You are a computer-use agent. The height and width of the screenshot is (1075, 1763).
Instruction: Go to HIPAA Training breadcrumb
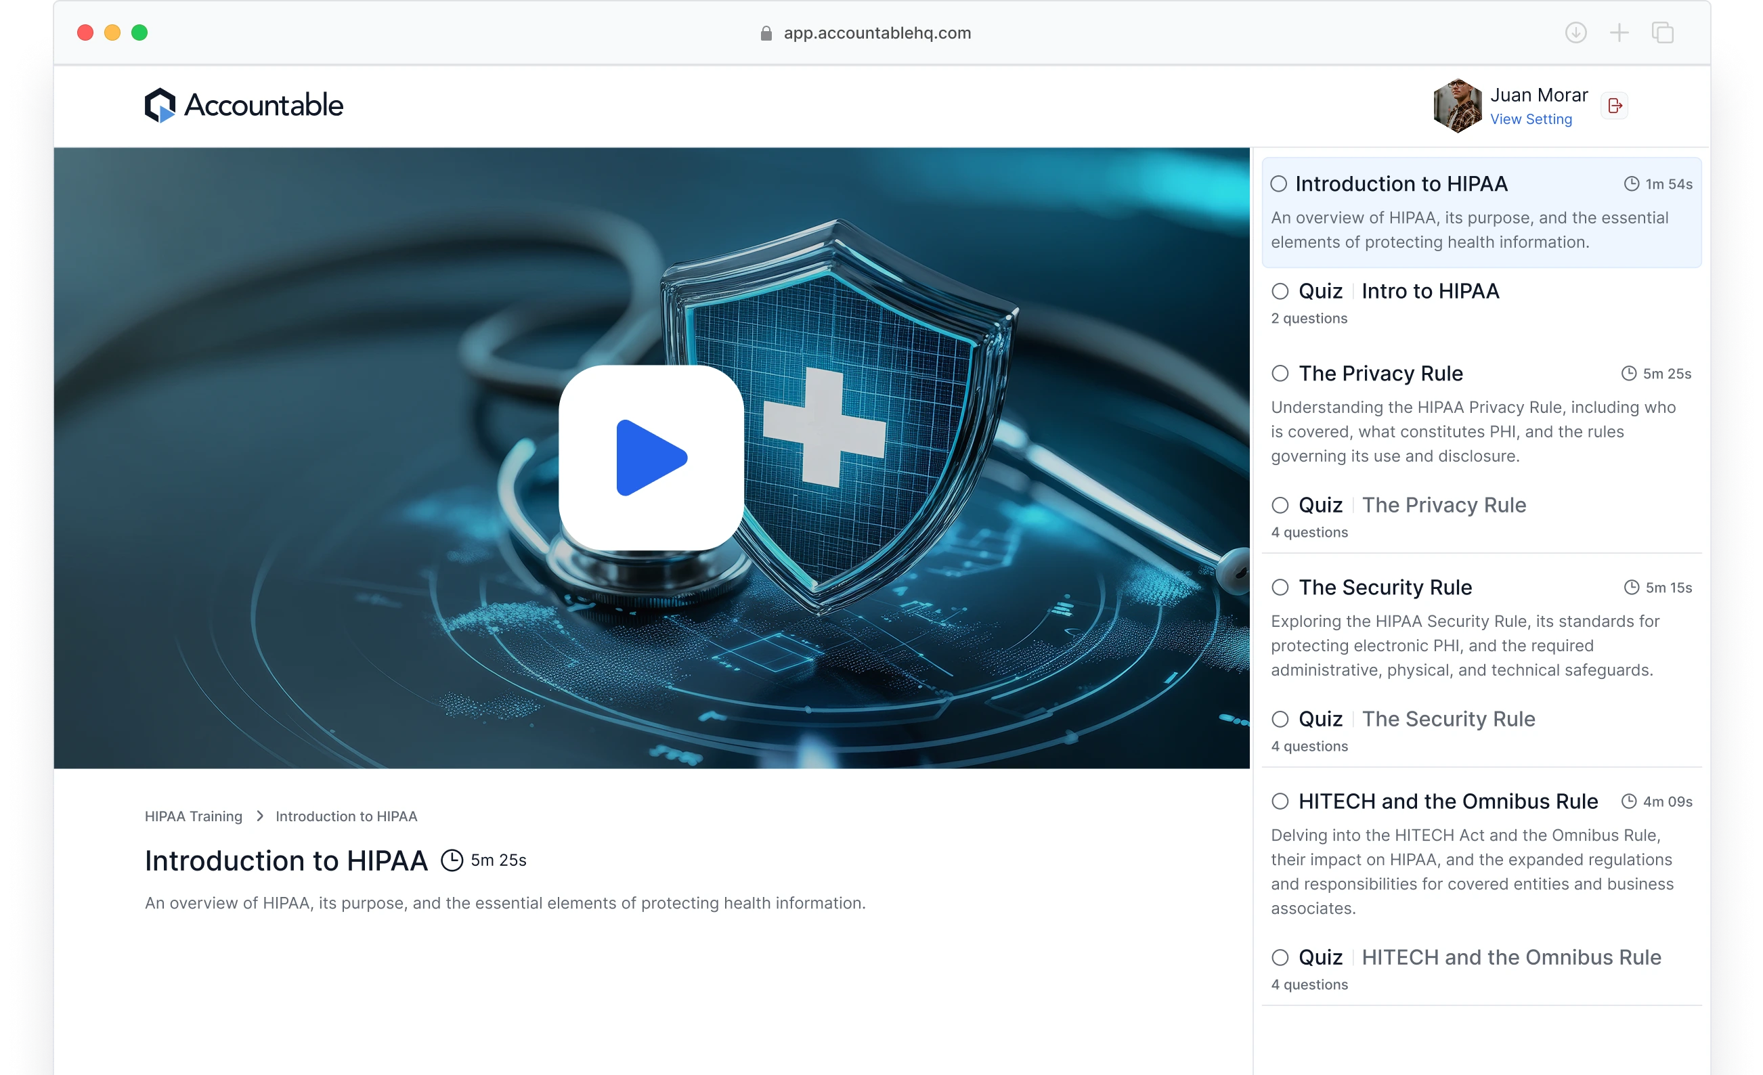193,816
